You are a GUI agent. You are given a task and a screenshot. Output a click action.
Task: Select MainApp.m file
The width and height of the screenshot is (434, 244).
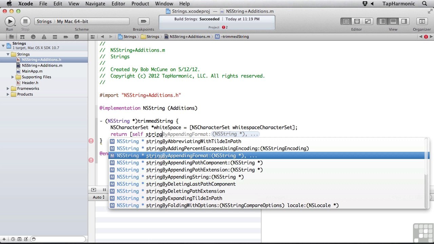(x=44, y=71)
